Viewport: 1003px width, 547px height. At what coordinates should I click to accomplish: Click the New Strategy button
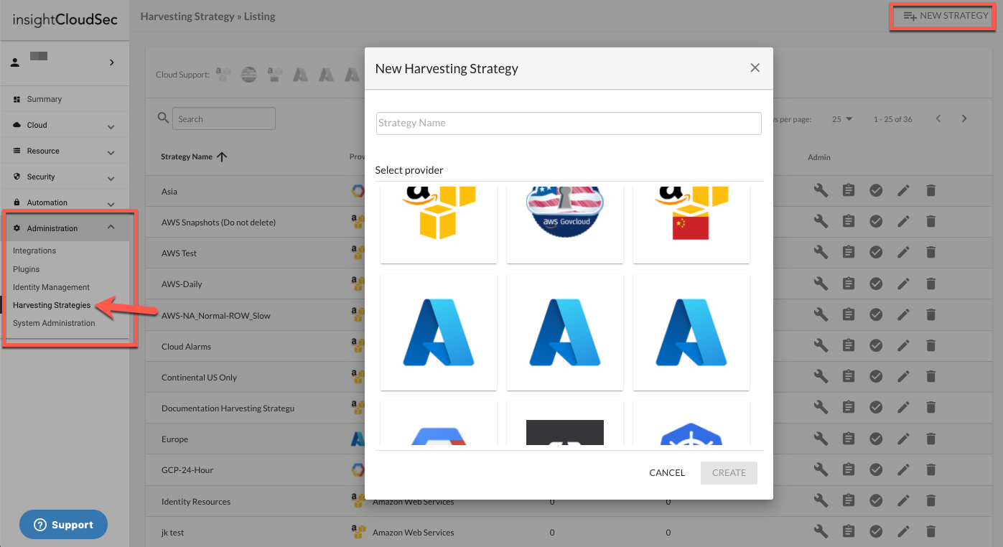pos(946,16)
